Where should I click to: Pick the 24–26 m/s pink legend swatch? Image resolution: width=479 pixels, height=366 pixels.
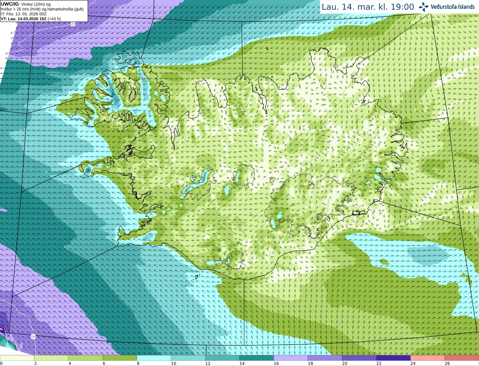pos(428,358)
